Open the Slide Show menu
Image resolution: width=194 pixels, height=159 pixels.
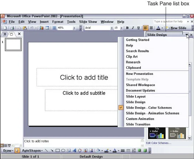88,22
